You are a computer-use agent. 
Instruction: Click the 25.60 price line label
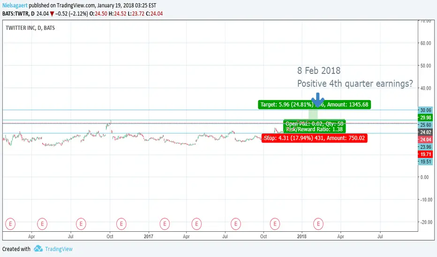click(425, 125)
